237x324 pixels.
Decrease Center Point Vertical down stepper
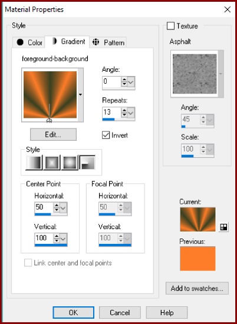point(57,241)
